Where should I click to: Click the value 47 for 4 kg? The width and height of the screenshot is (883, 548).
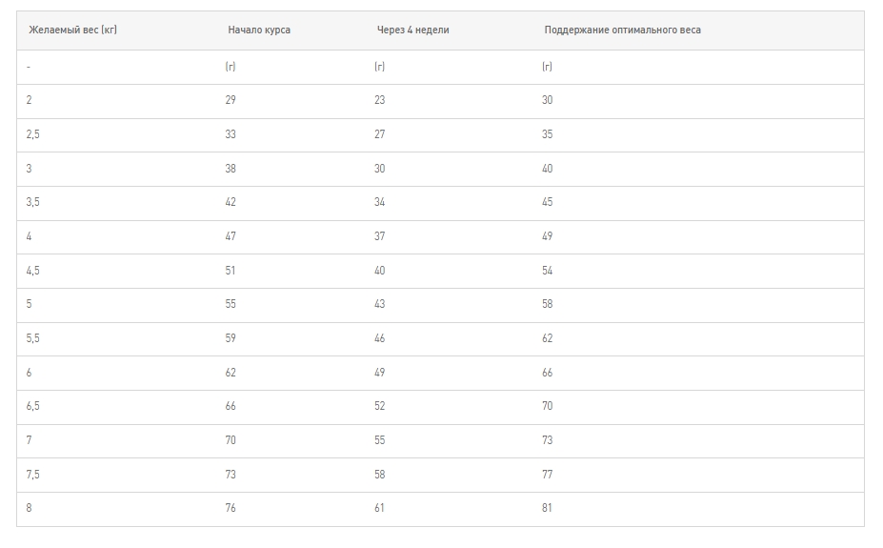(231, 236)
